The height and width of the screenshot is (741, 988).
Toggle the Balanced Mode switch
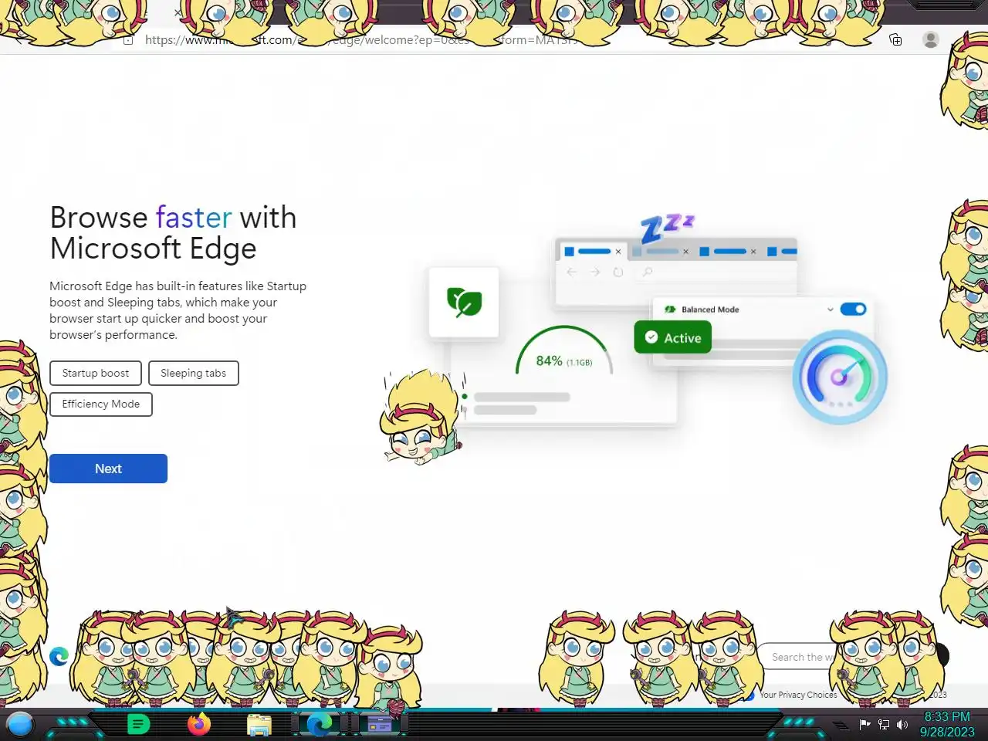853,309
